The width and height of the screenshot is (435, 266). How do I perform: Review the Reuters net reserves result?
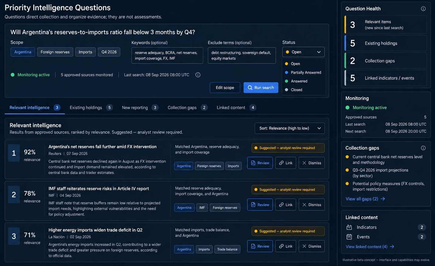(x=260, y=163)
